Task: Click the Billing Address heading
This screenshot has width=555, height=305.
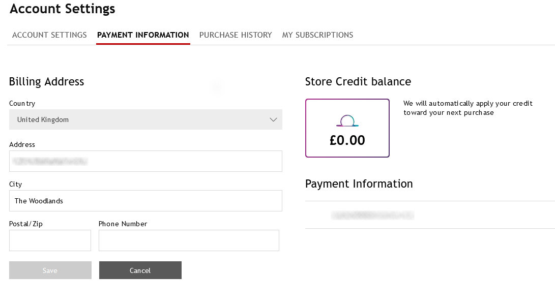Action: [x=46, y=82]
